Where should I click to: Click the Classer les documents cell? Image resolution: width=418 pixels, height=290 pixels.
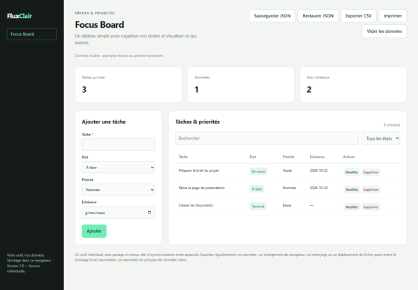point(196,205)
